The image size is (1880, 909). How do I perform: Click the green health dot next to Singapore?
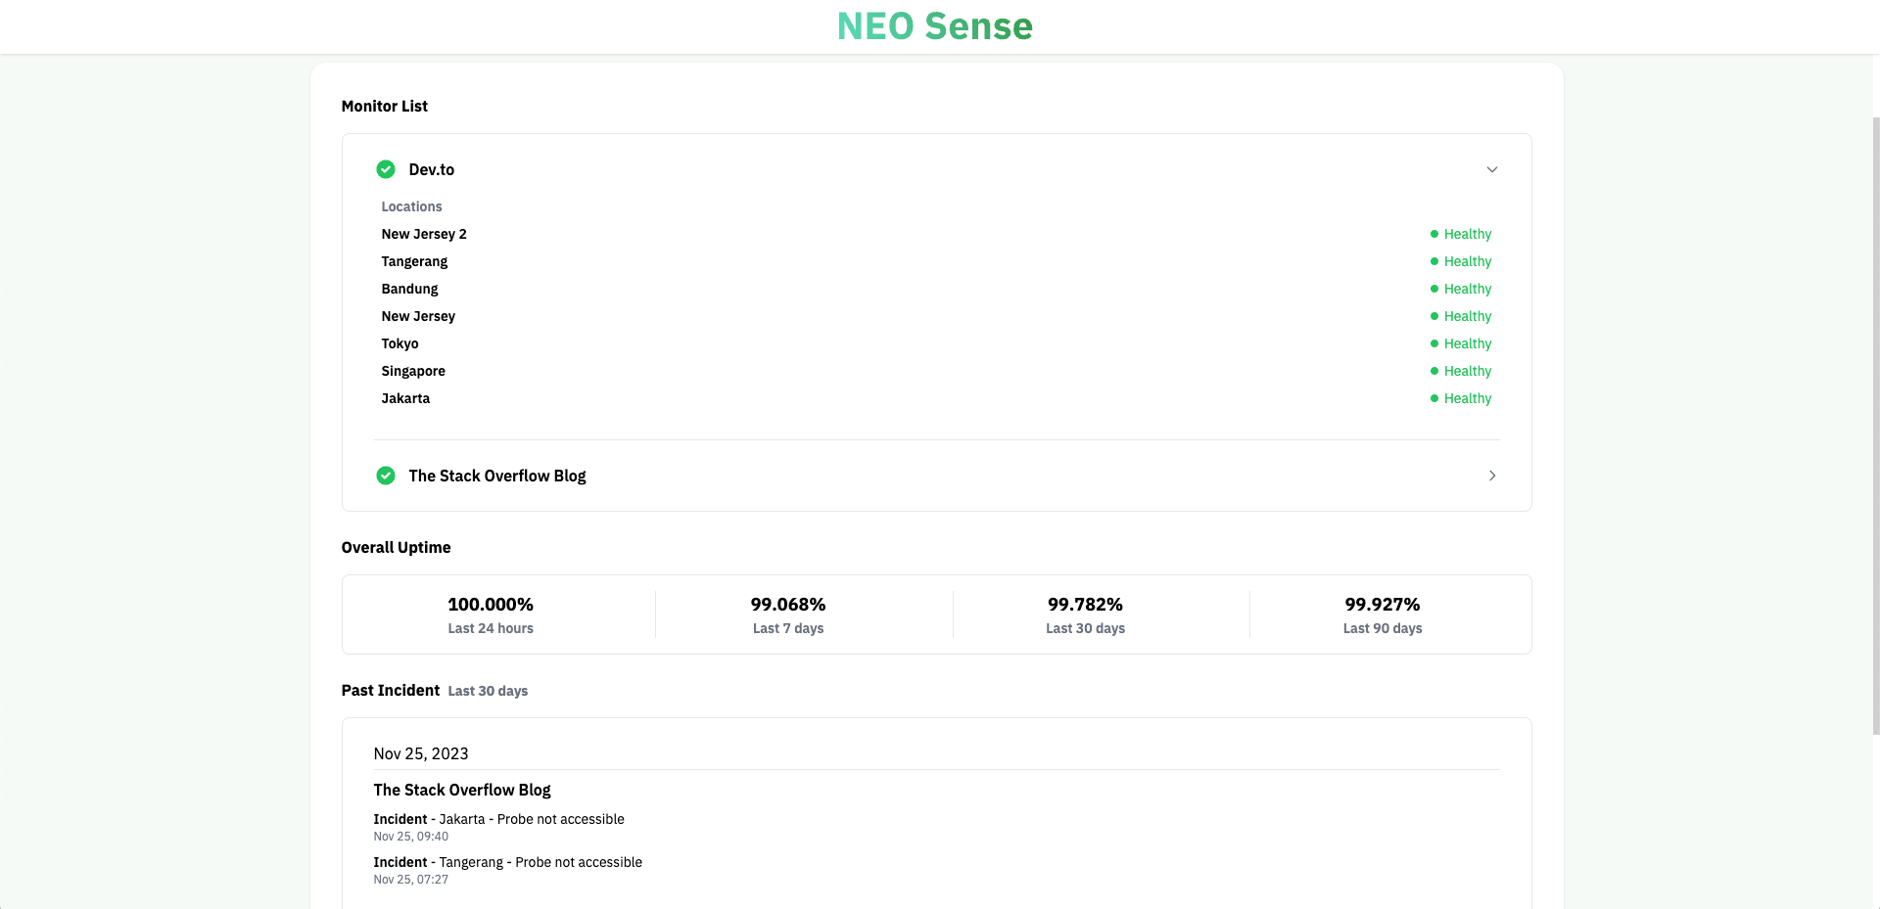coord(1434,371)
